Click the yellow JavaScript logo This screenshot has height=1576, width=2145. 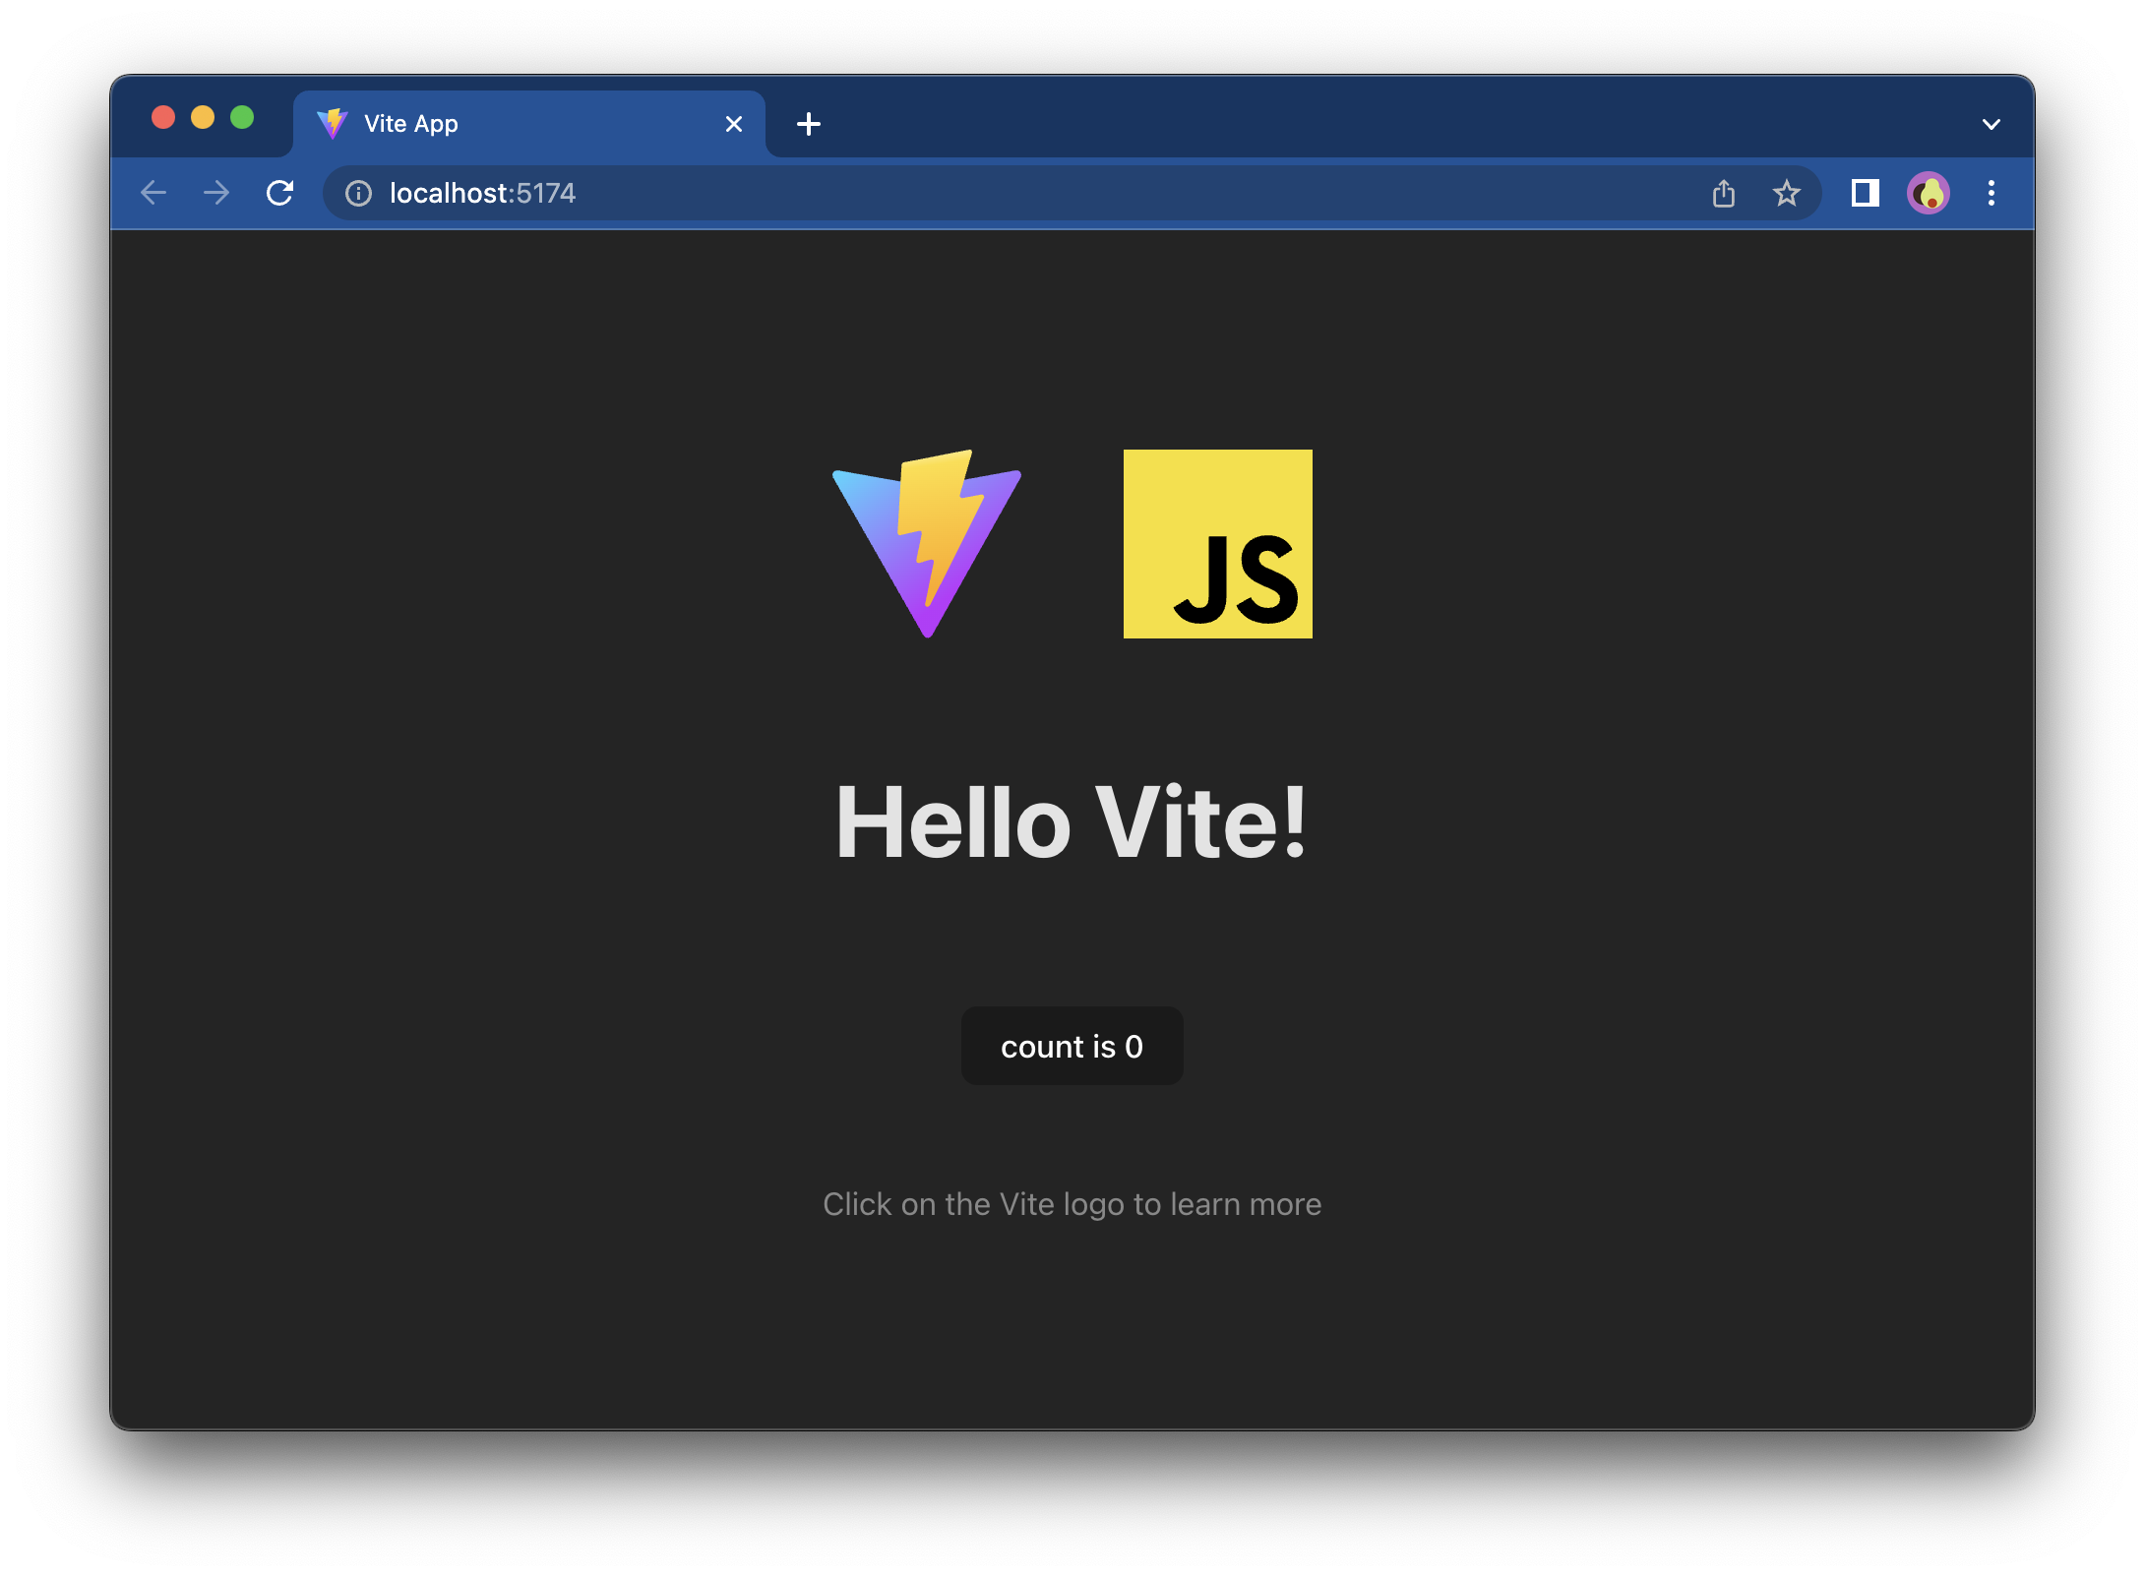point(1218,544)
